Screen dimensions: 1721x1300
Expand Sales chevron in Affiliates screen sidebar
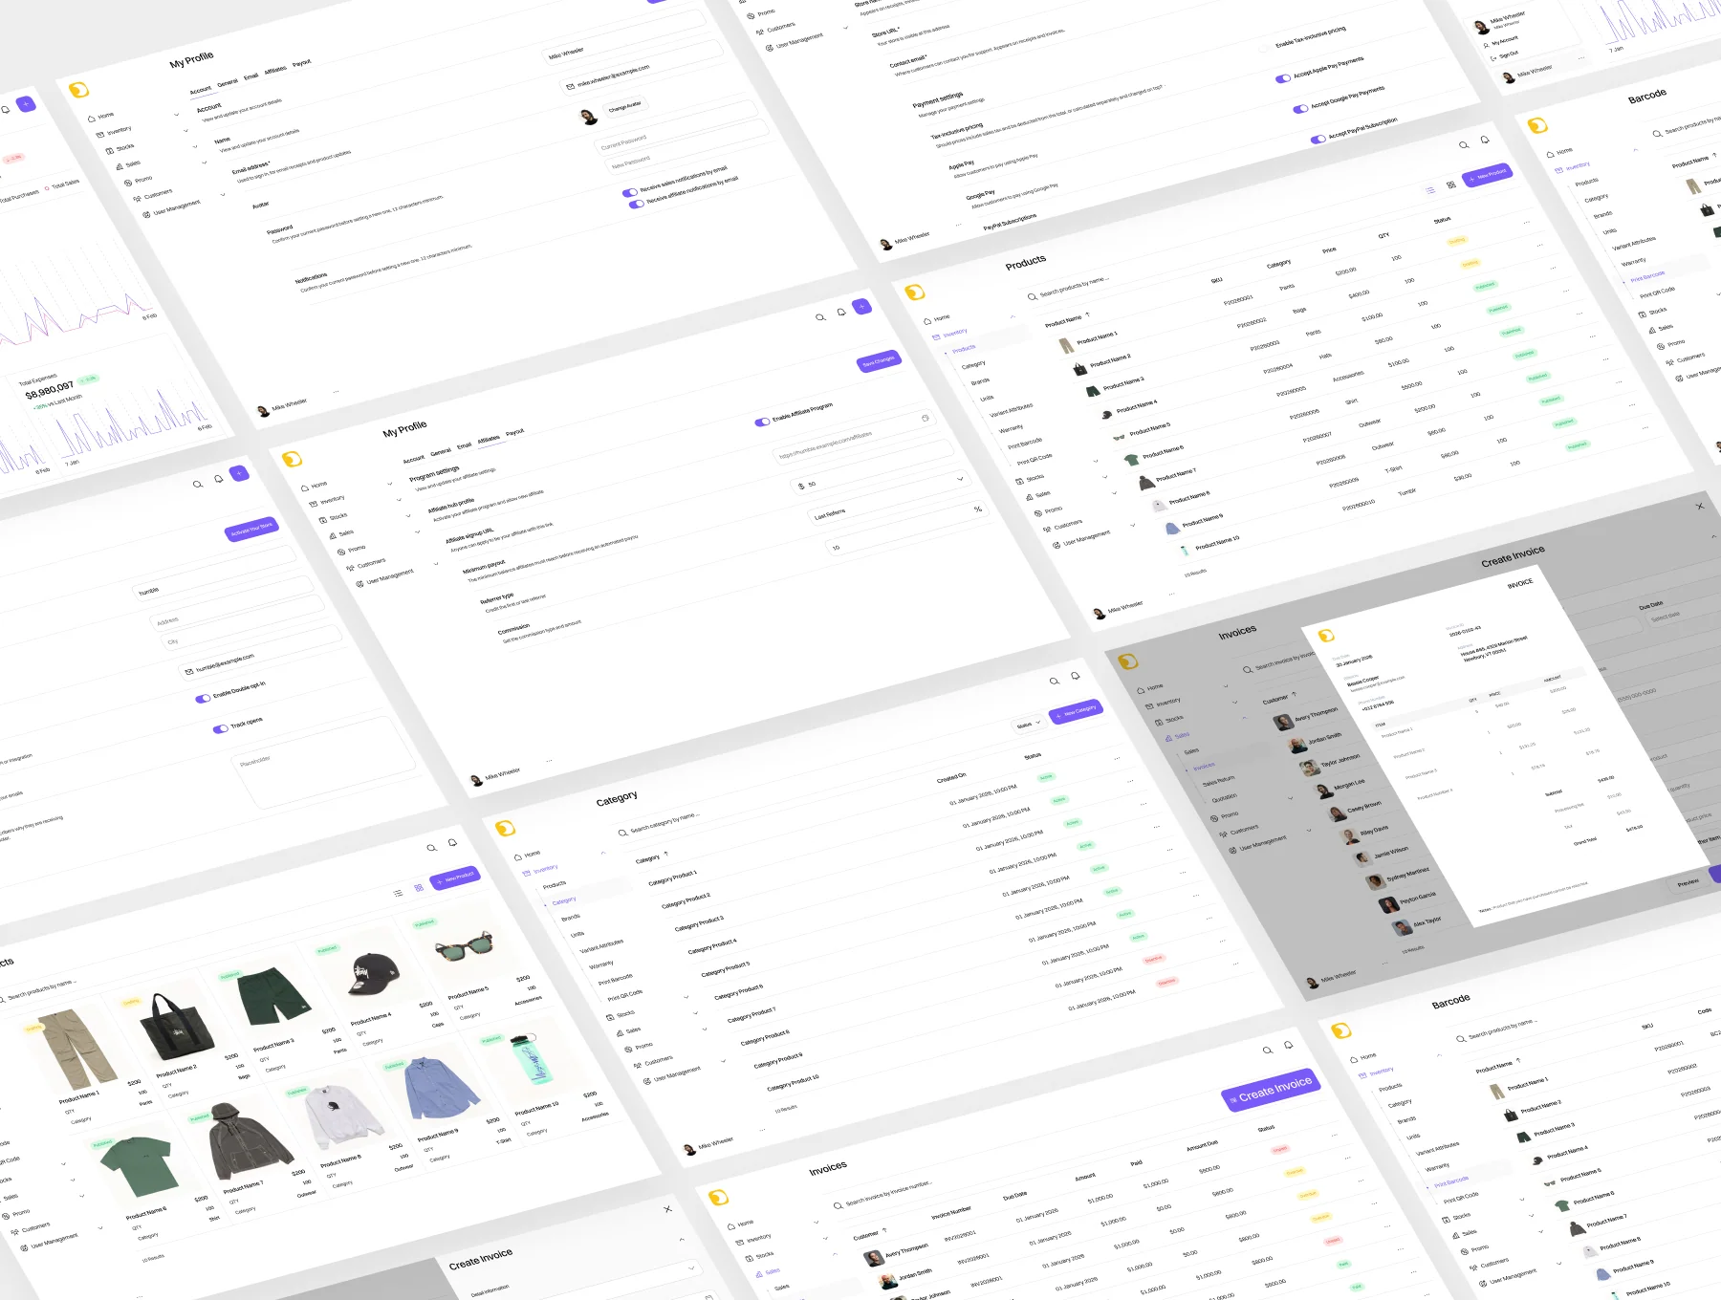[408, 516]
